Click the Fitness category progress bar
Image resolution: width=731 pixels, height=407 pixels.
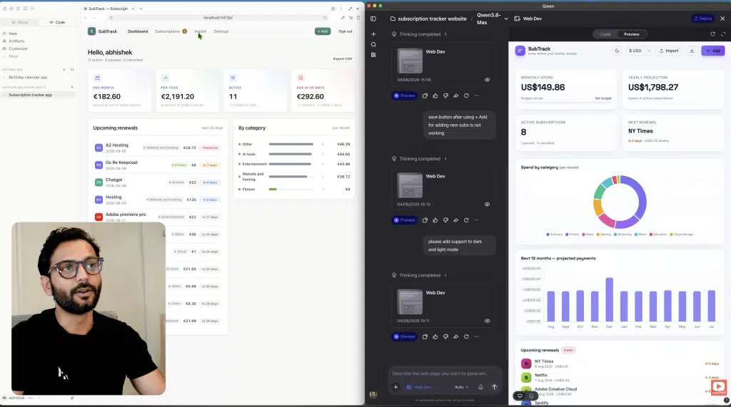(291, 189)
